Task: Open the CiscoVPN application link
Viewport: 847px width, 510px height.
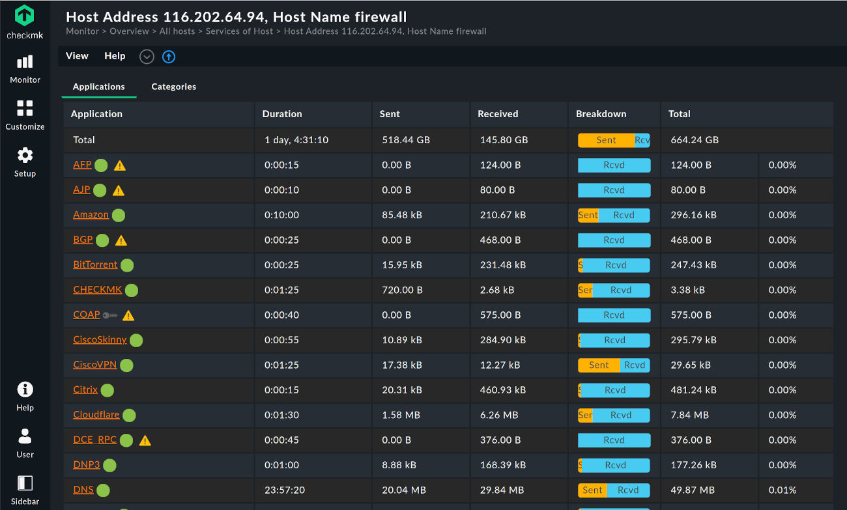Action: (x=95, y=365)
